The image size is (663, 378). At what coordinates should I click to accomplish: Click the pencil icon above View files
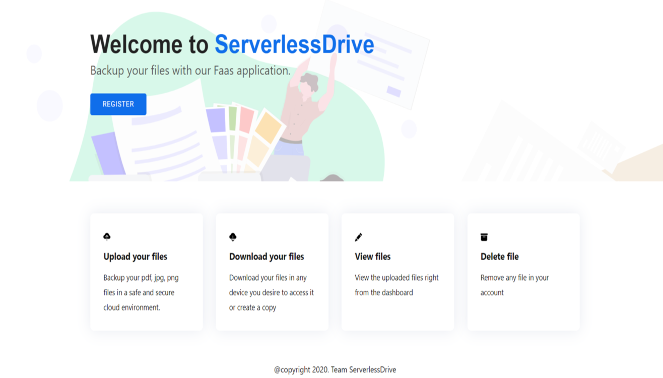(358, 237)
